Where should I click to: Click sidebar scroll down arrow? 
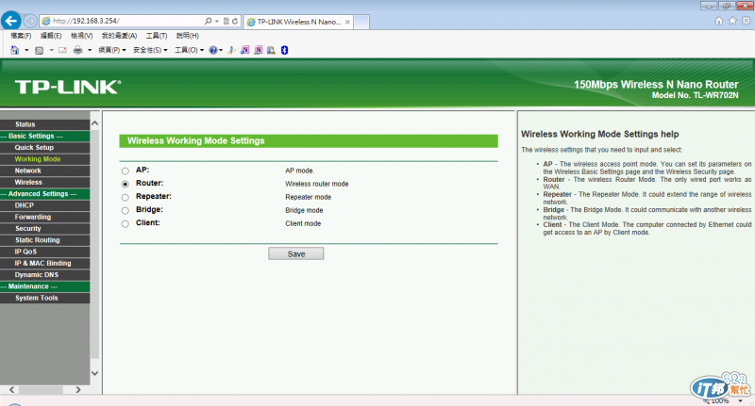[x=95, y=373]
